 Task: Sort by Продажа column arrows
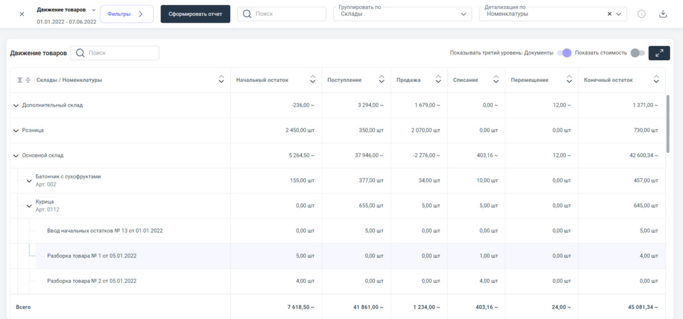click(x=437, y=80)
